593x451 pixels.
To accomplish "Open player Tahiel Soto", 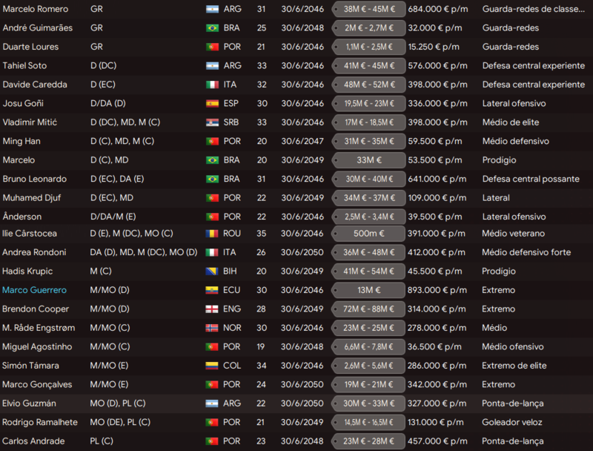I will point(24,66).
